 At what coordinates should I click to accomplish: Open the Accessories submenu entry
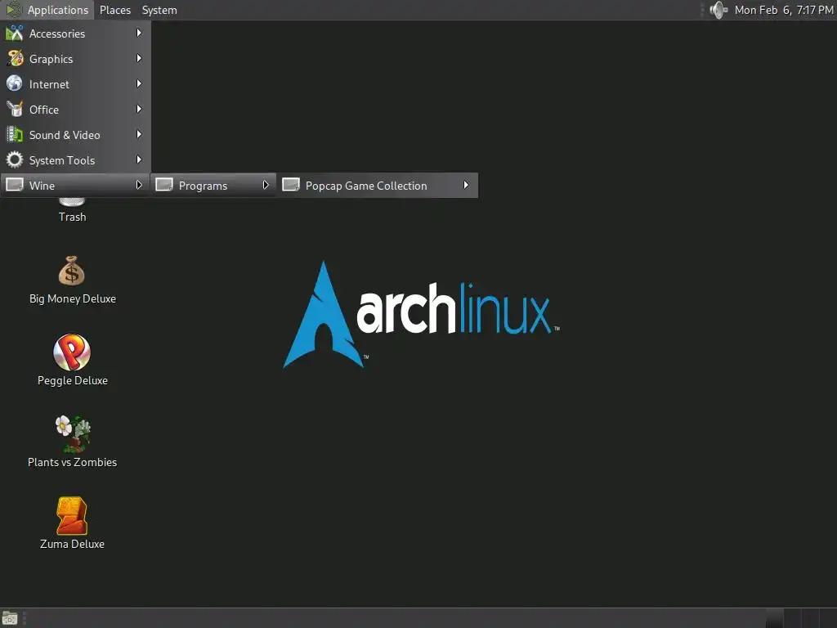point(75,33)
